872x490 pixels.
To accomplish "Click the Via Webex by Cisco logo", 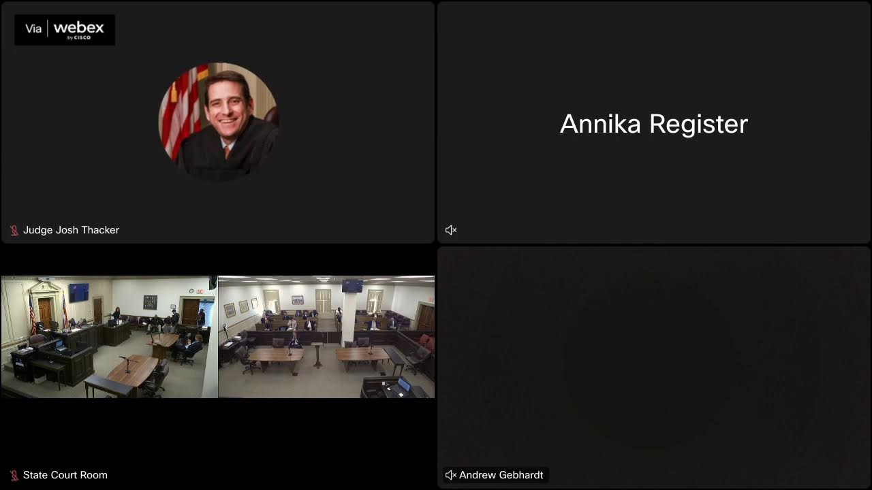I will (x=65, y=30).
